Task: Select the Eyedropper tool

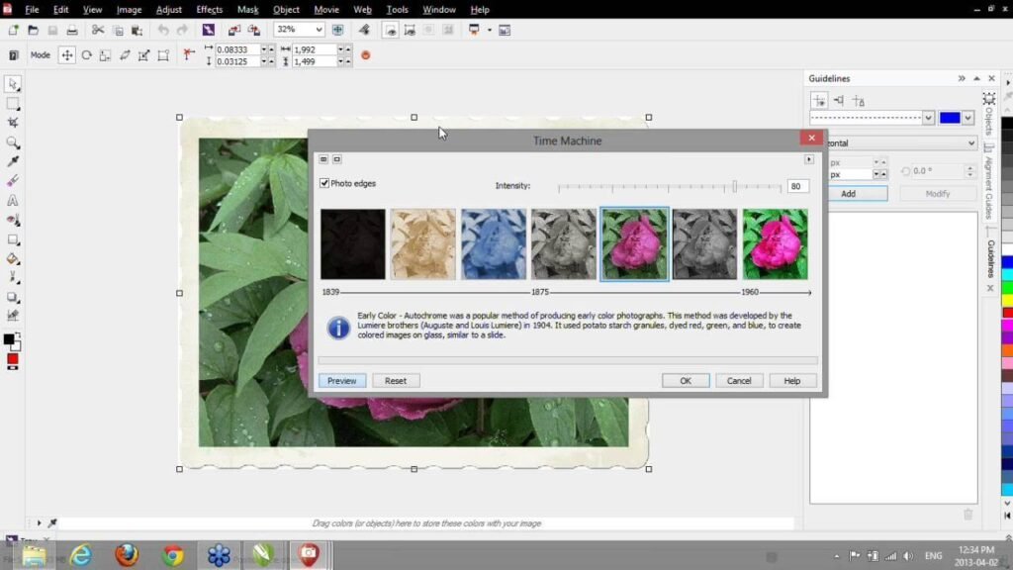Action: click(12, 161)
